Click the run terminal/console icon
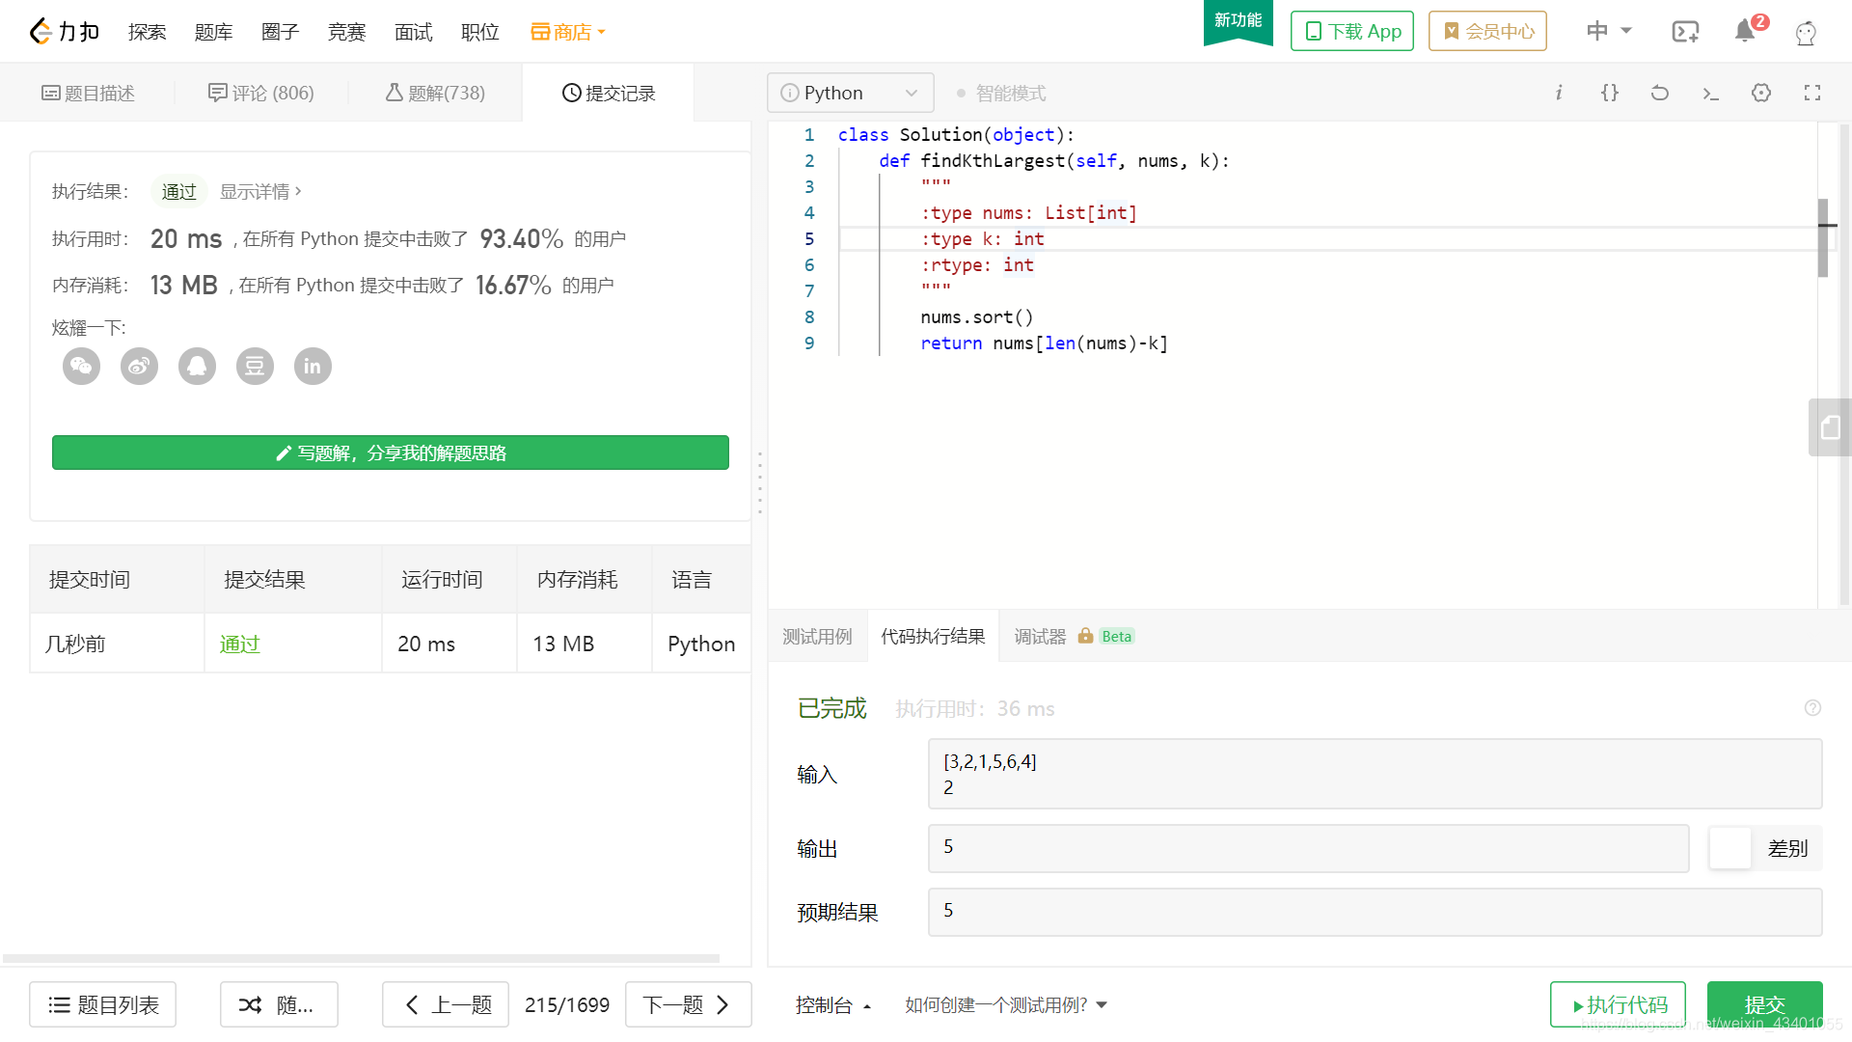 click(x=1711, y=93)
